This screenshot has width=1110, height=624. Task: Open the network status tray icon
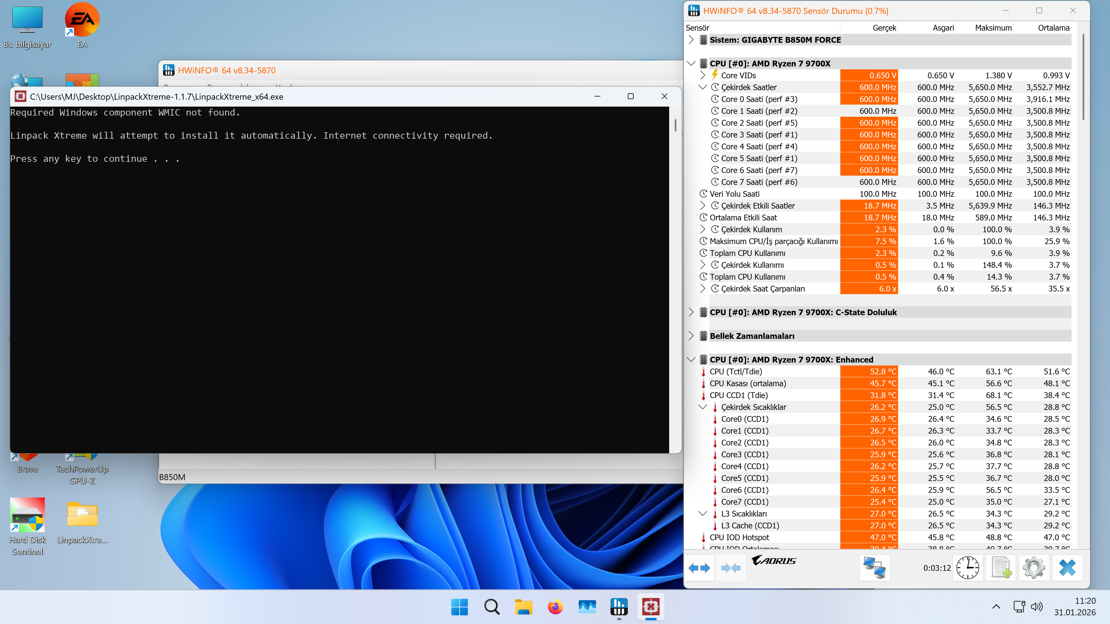(x=1019, y=607)
